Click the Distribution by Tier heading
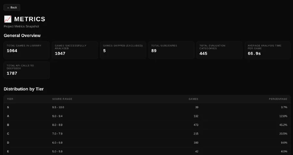The width and height of the screenshot is (293, 155). click(24, 89)
